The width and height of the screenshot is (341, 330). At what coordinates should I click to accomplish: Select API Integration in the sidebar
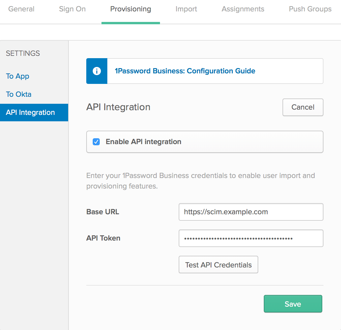click(30, 112)
